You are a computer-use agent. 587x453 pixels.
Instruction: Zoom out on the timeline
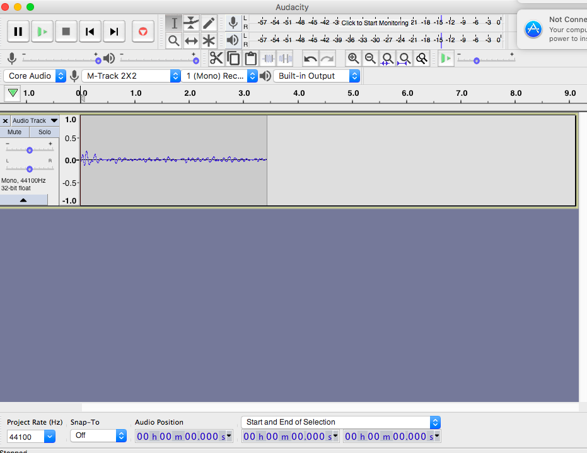tap(370, 59)
